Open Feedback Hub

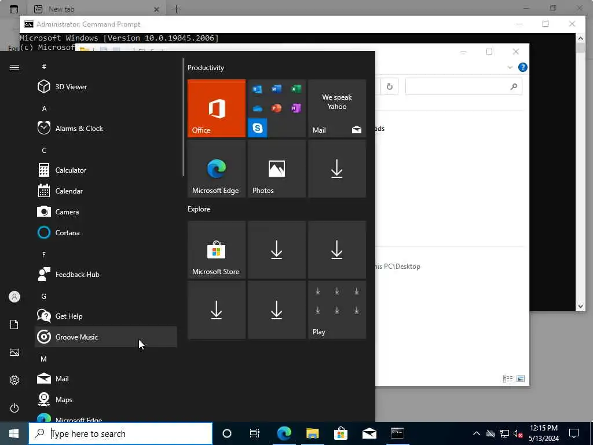coord(106,274)
